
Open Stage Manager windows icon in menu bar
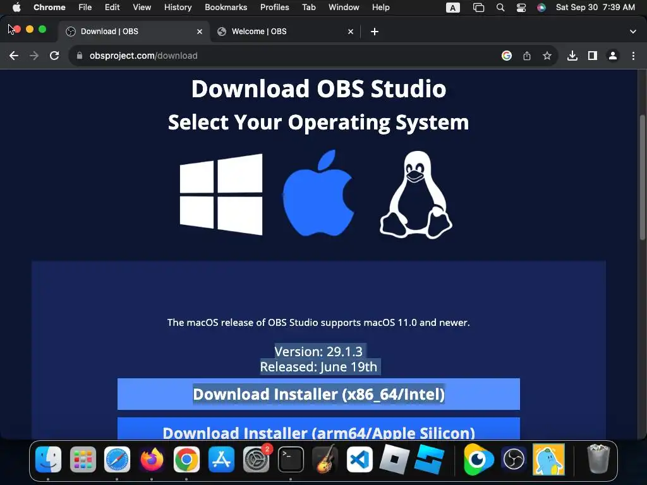[478, 8]
